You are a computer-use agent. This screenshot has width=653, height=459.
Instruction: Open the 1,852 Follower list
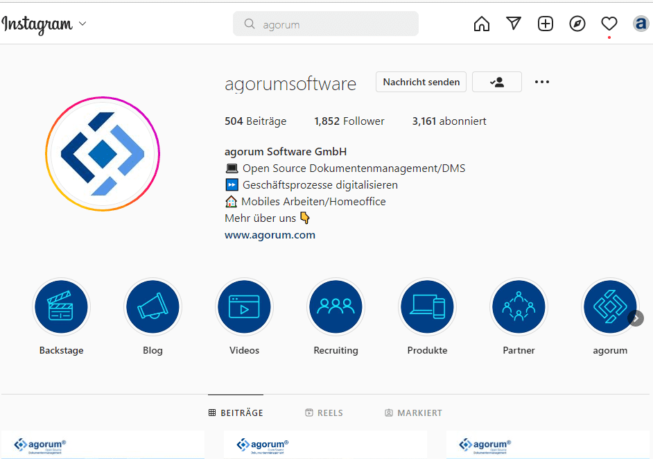pos(349,121)
